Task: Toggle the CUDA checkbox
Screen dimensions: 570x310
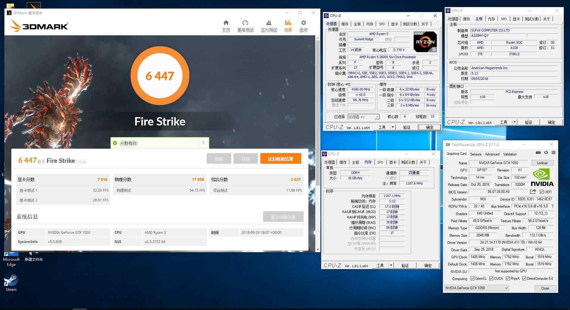Action: tap(491, 279)
